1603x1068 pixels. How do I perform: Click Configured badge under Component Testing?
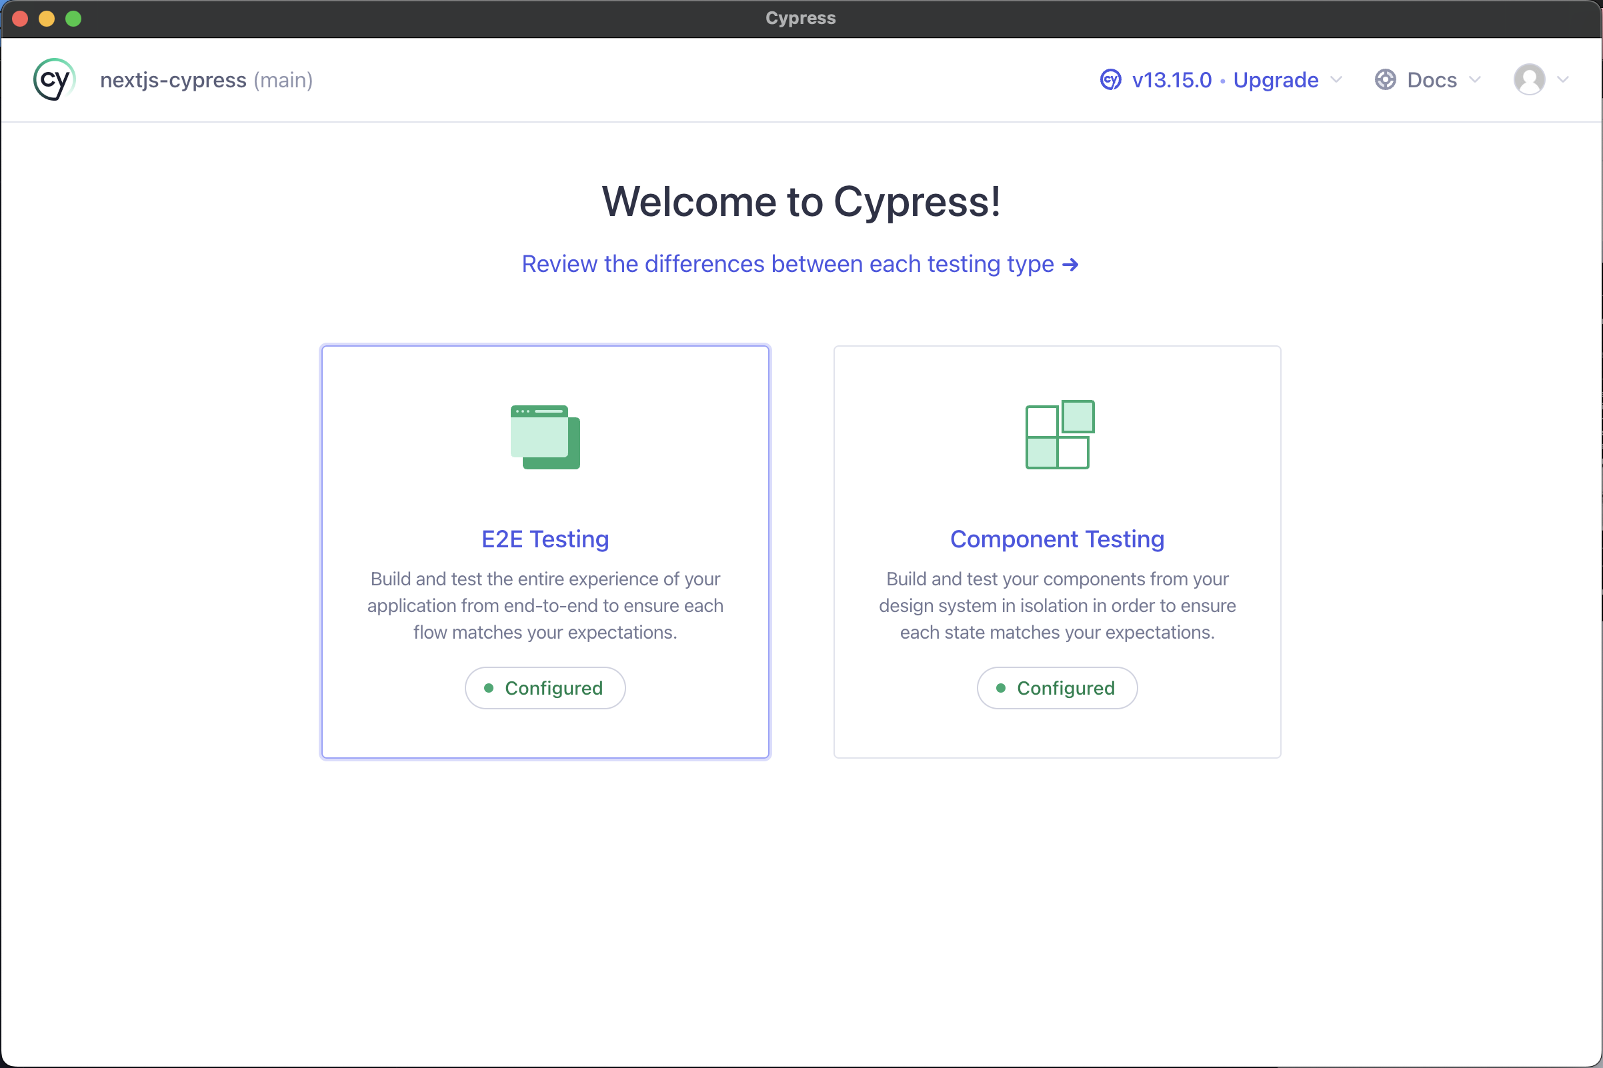tap(1058, 688)
